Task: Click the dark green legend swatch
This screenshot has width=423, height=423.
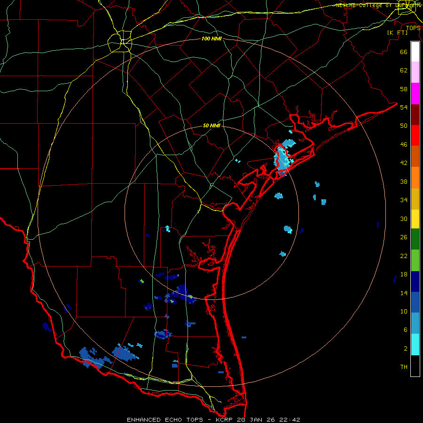Action: (415, 239)
